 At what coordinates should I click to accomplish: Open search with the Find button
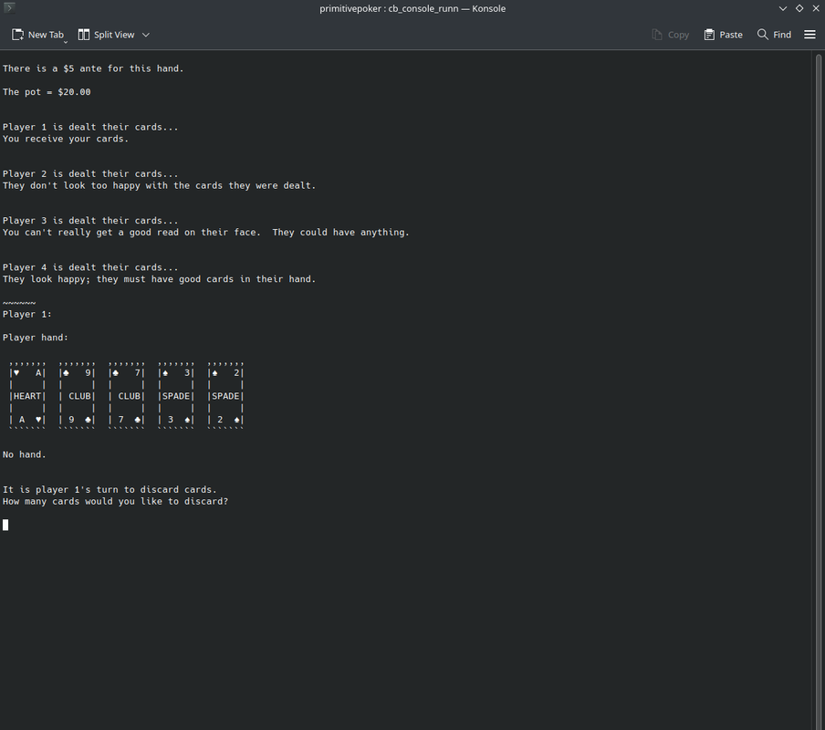(774, 35)
